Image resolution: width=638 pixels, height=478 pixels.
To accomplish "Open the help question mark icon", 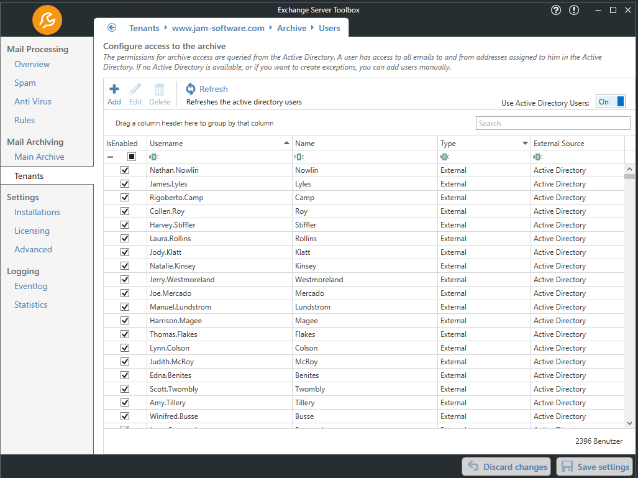I will tap(555, 10).
